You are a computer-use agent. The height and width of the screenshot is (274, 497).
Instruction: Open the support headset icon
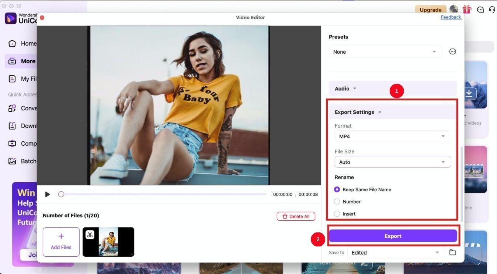tap(492, 10)
